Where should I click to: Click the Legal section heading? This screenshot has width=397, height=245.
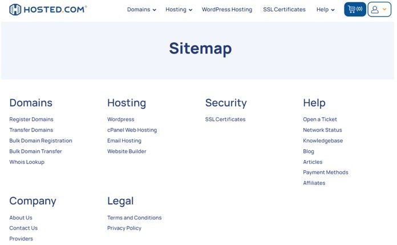120,201
